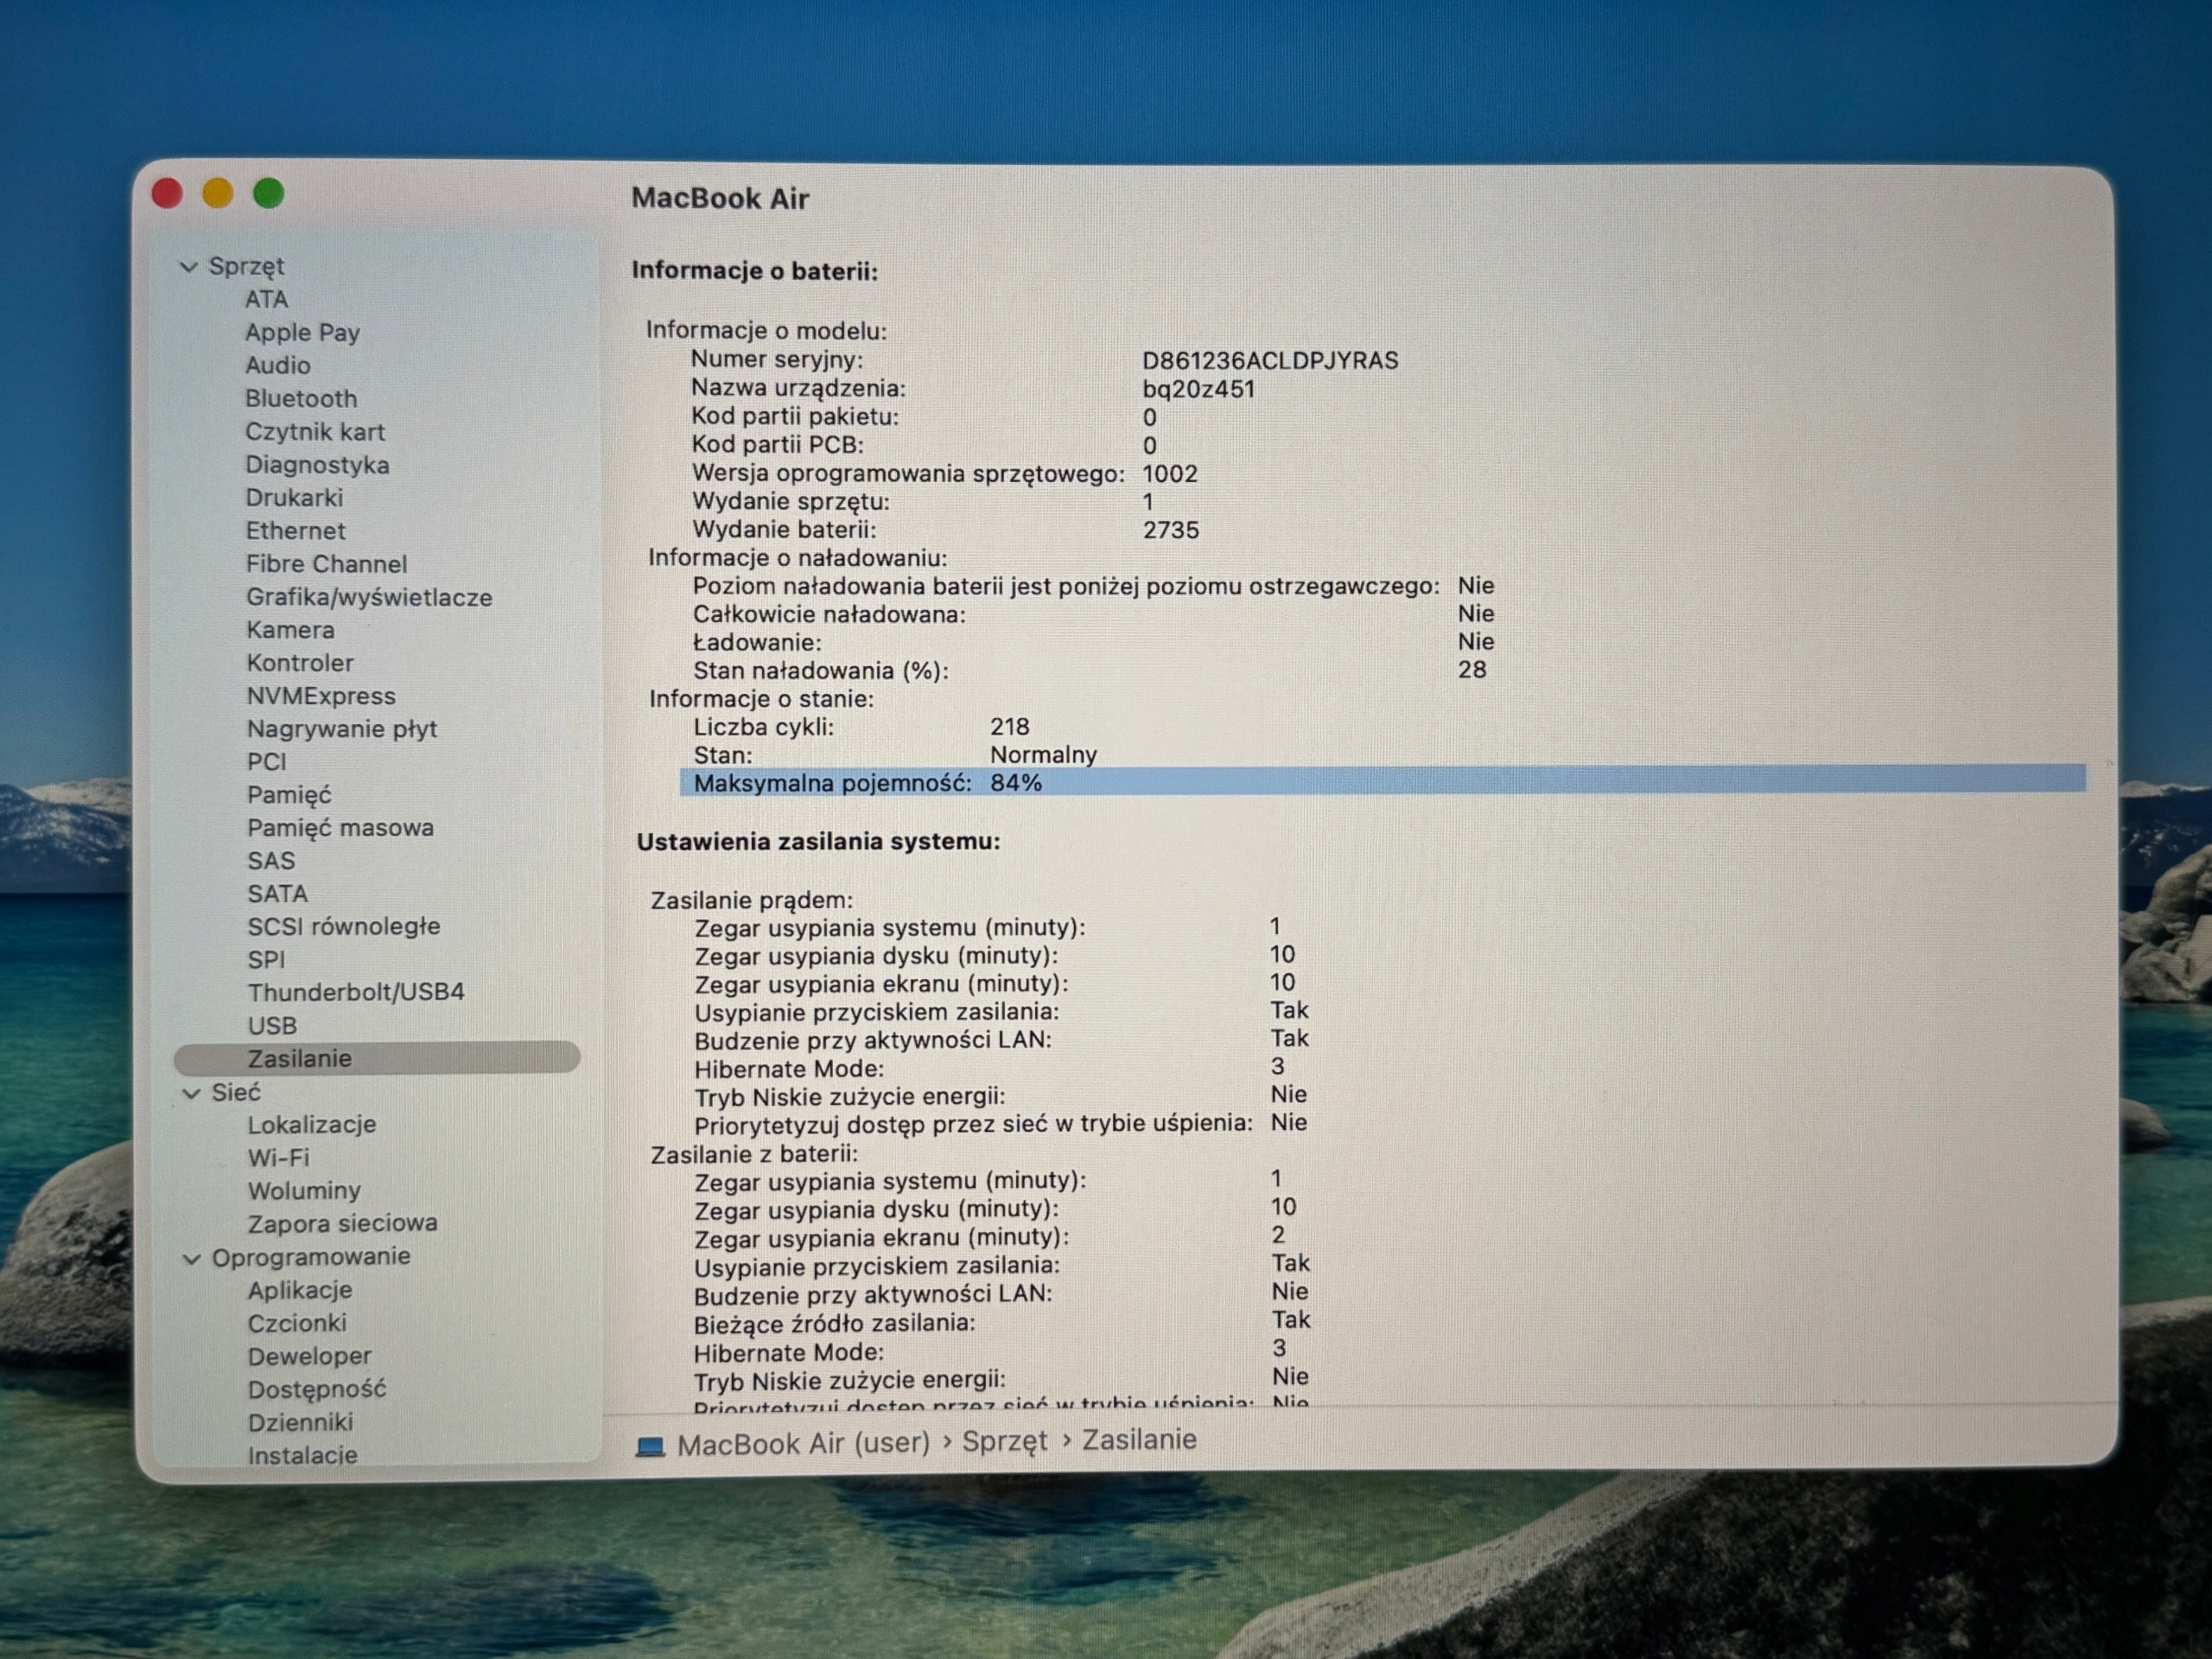2212x1659 pixels.
Task: Select Dostępność in the sidebar
Action: coord(316,1389)
